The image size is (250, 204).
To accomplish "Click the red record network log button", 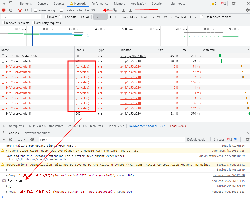I will click(x=4, y=10).
